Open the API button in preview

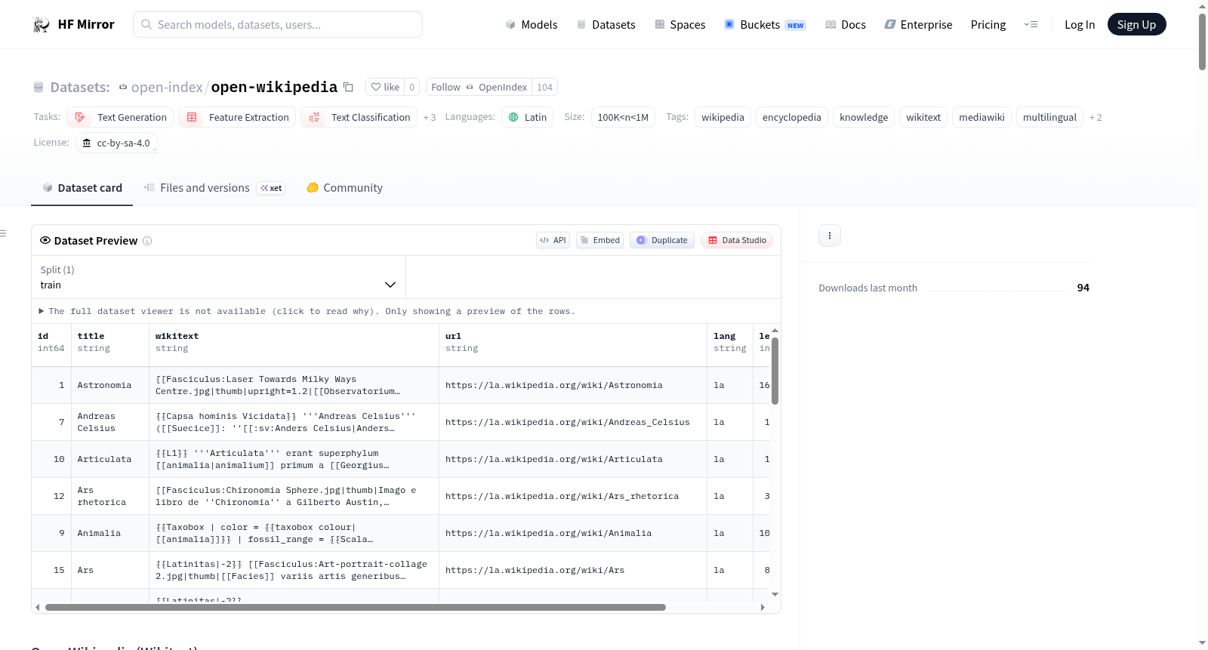(553, 240)
